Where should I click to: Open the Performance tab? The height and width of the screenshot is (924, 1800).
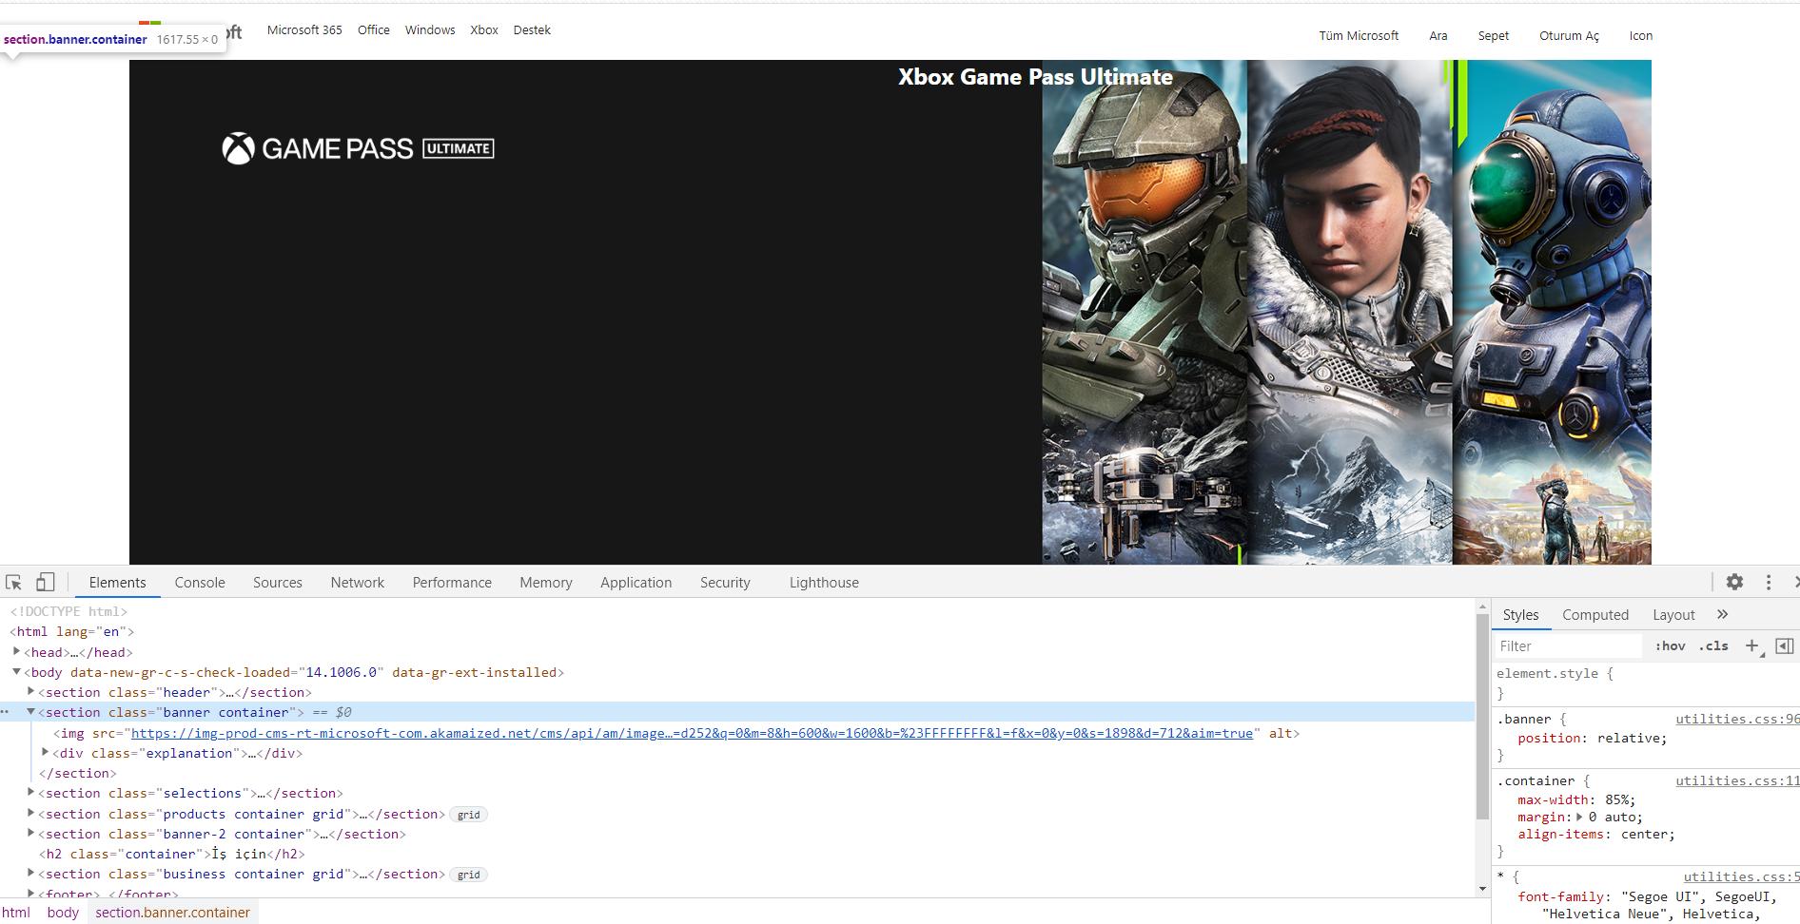tap(452, 583)
